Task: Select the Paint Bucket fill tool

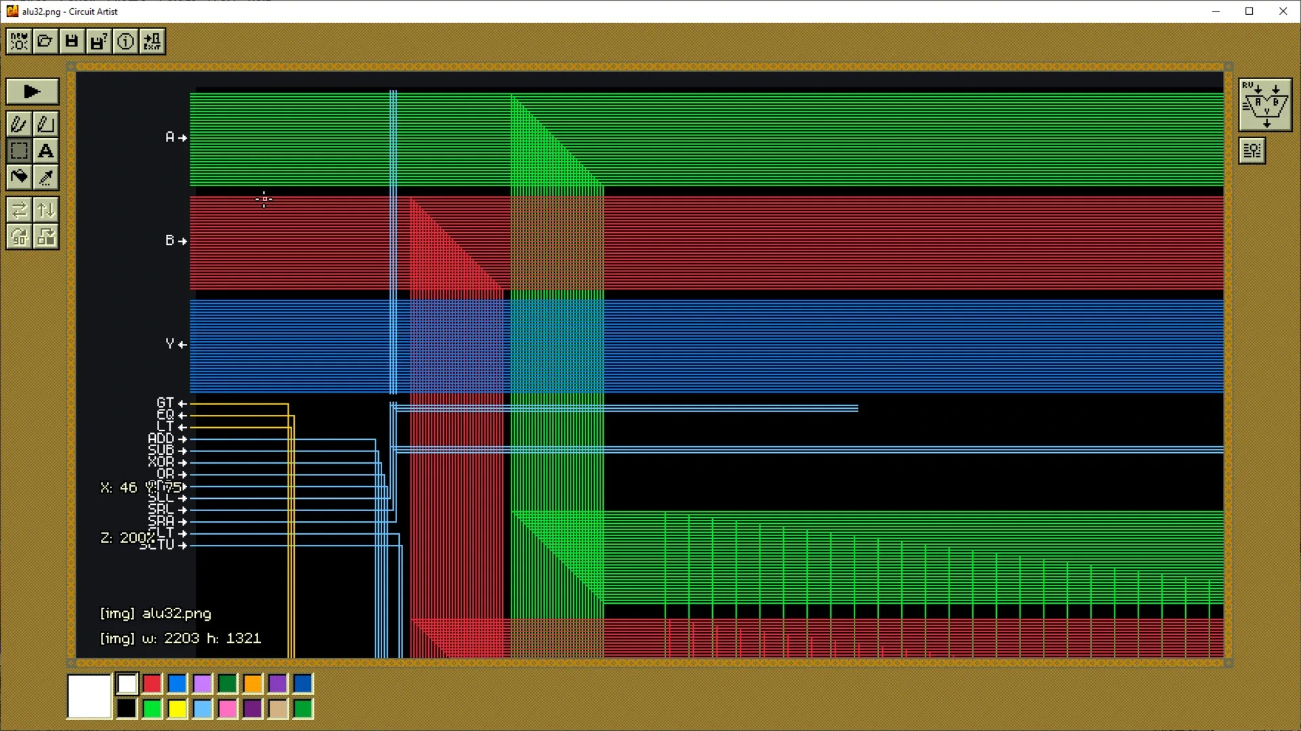Action: pos(19,177)
